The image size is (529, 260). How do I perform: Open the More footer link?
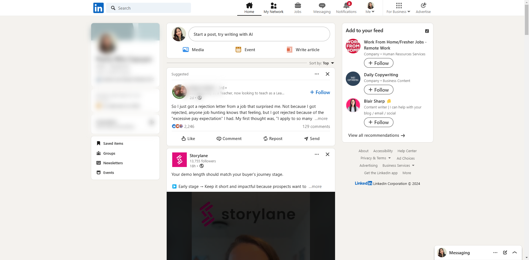pos(407,173)
